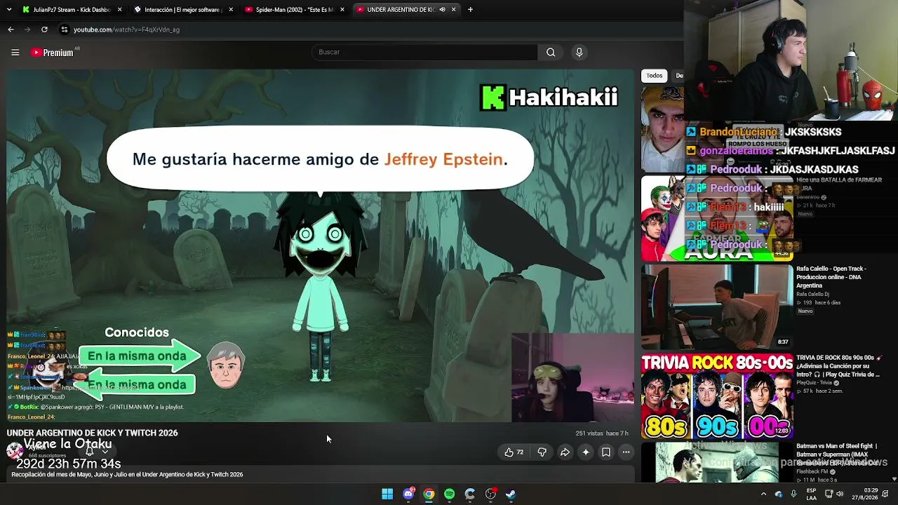
Task: Open the sparkle Ask AI button
Action: (x=586, y=452)
